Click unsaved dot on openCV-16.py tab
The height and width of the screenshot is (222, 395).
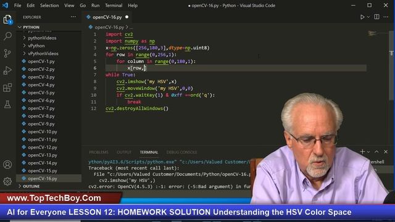pos(127,17)
